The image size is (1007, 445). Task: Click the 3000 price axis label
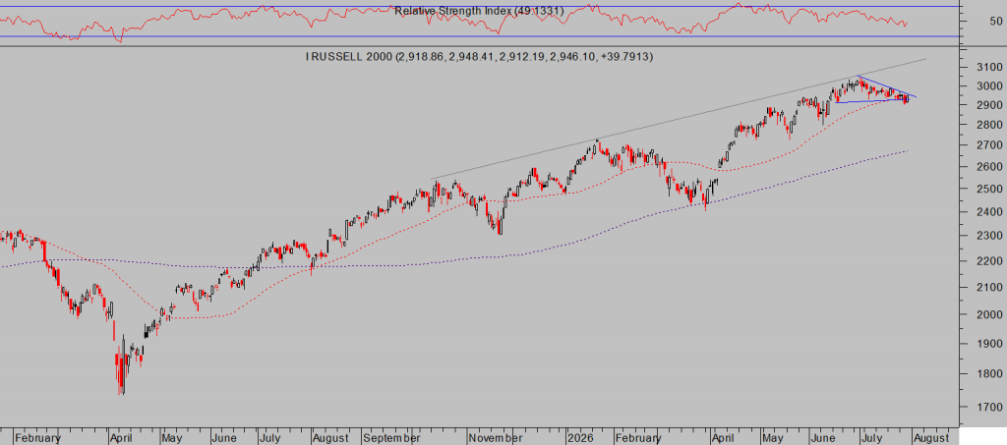click(x=989, y=85)
